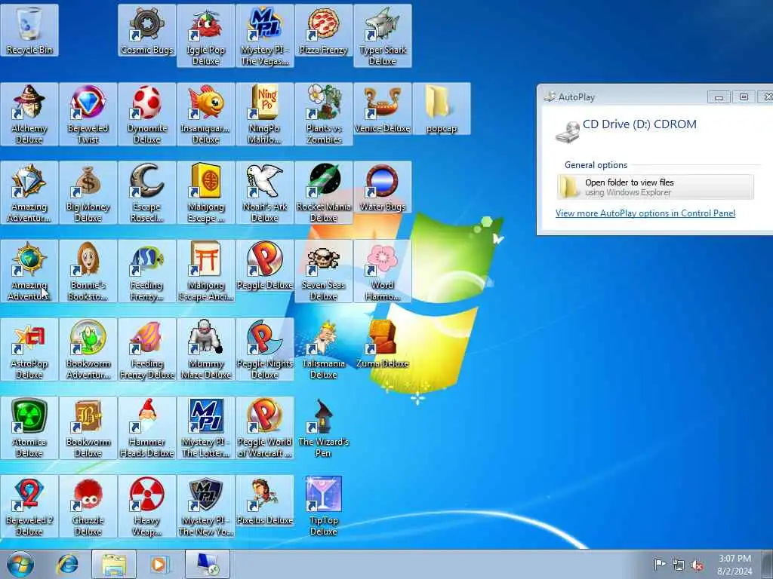Screen dimensions: 773x579
Task: Launch Internet Explorer from the taskbar
Action: 67,564
